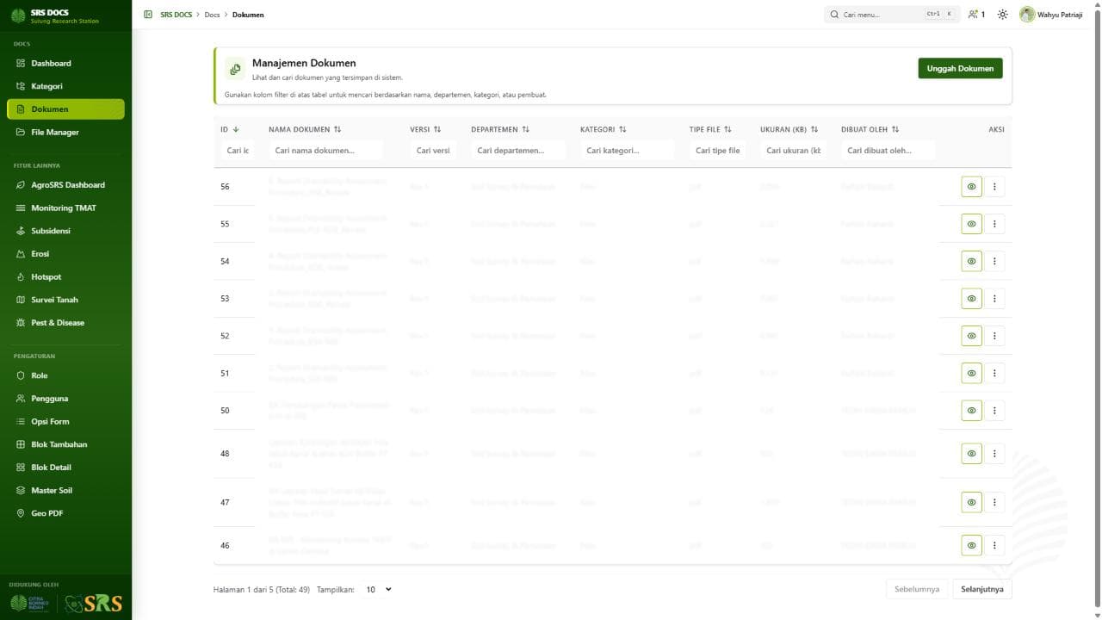Open Pengguna settings

pyautogui.click(x=65, y=399)
